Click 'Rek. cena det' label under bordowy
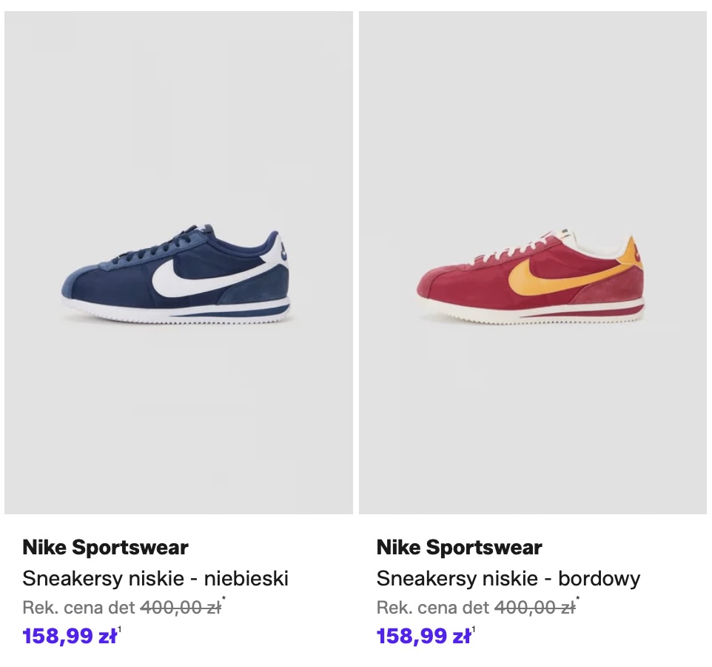This screenshot has width=712, height=667. click(x=433, y=608)
